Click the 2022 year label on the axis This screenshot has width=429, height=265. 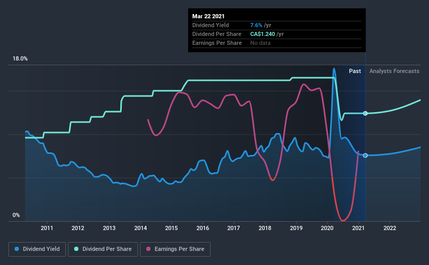[x=390, y=228]
